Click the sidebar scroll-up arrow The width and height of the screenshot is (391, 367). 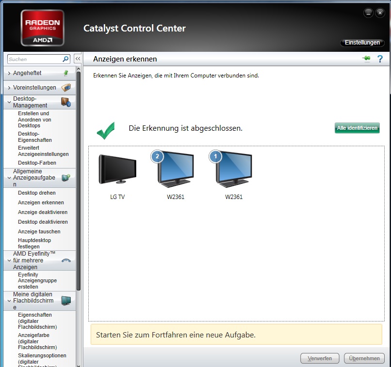tap(79, 69)
